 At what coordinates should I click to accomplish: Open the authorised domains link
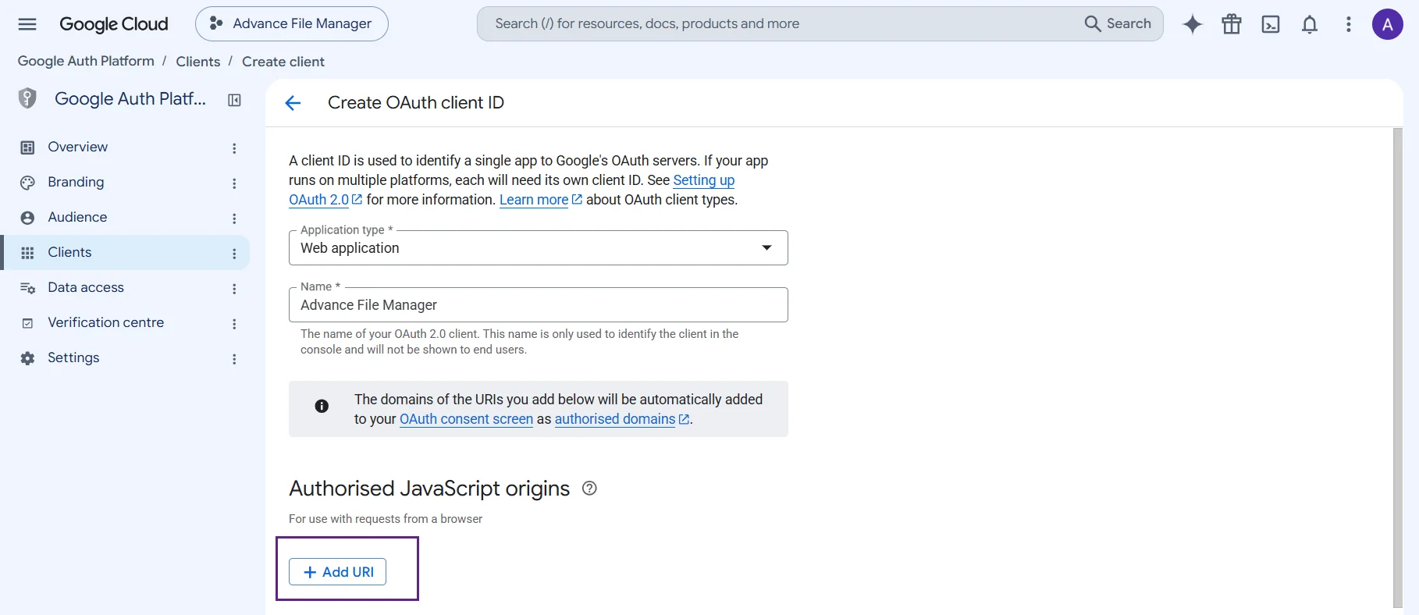tap(622, 419)
